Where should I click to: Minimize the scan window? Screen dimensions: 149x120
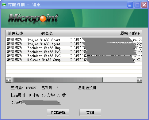(x=130, y=5)
